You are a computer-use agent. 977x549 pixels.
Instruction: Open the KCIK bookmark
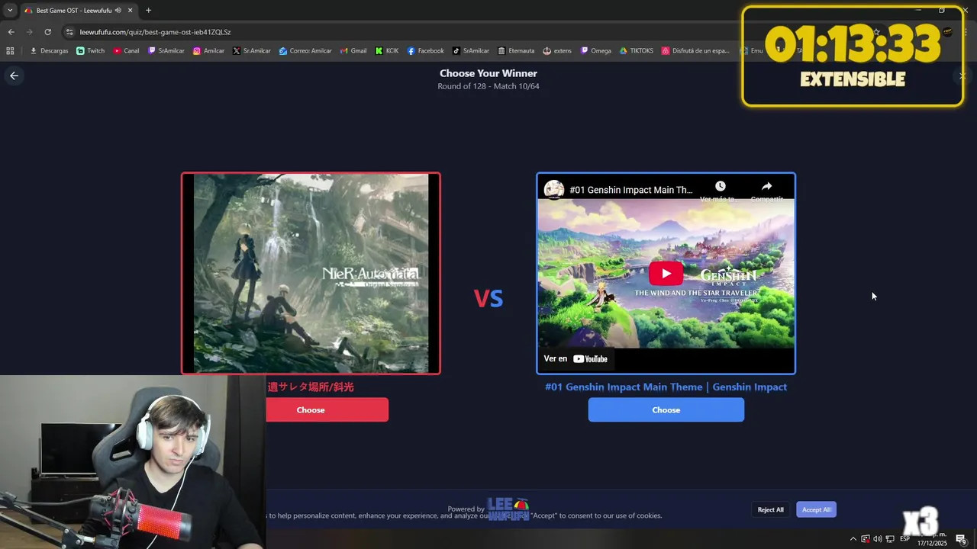click(x=386, y=51)
